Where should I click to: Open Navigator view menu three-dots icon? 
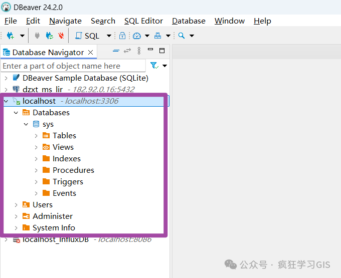[139, 51]
